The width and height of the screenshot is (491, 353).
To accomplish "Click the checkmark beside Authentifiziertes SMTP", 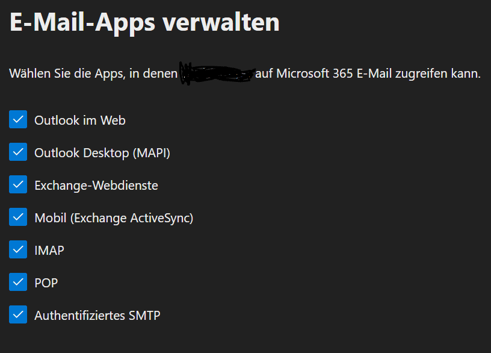I will [17, 314].
